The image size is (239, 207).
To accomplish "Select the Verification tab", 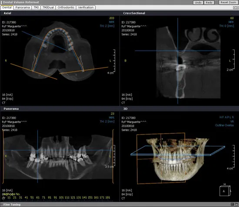I will (x=86, y=7).
